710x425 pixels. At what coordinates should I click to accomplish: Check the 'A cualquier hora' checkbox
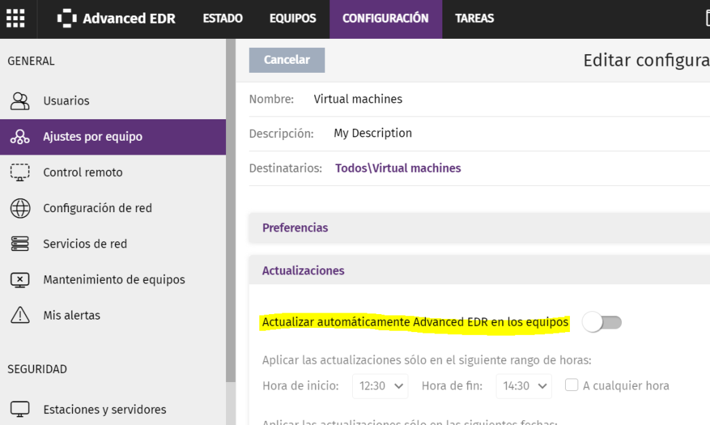571,385
